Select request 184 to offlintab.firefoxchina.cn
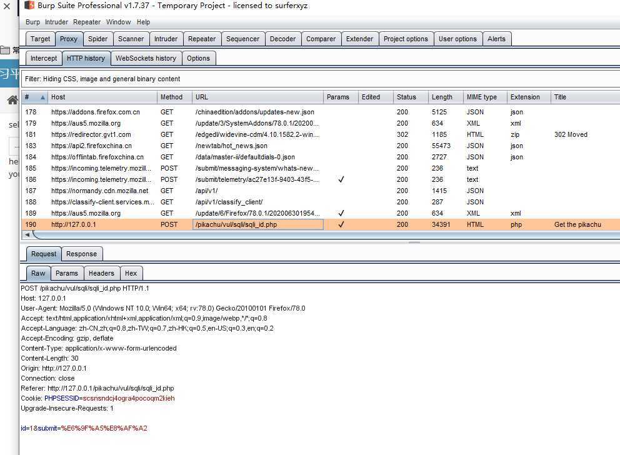 point(320,157)
